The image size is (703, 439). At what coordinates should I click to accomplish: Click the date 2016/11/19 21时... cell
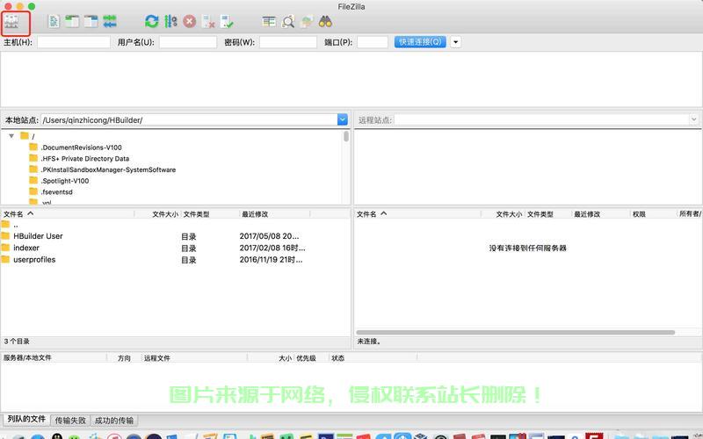click(271, 259)
